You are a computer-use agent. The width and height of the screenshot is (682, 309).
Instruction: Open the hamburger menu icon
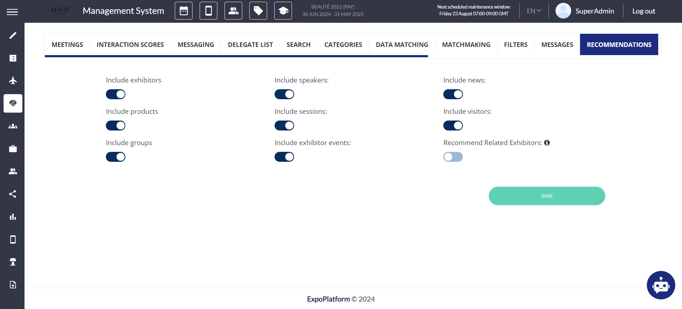point(12,12)
